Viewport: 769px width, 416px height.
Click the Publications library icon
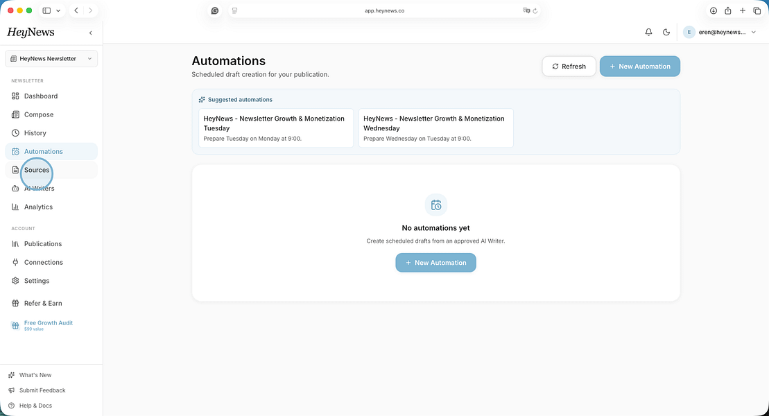(x=15, y=244)
